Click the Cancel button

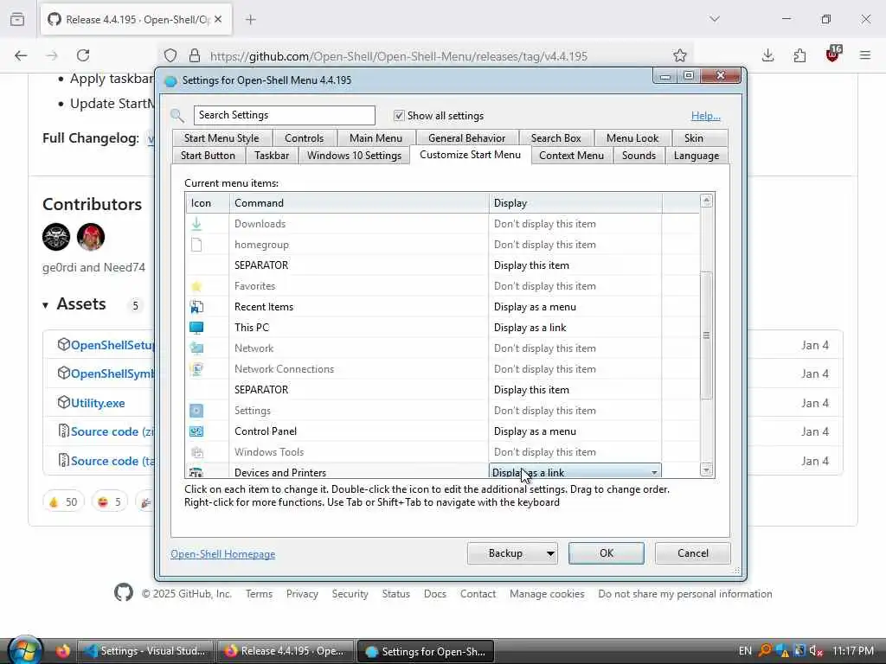point(693,553)
